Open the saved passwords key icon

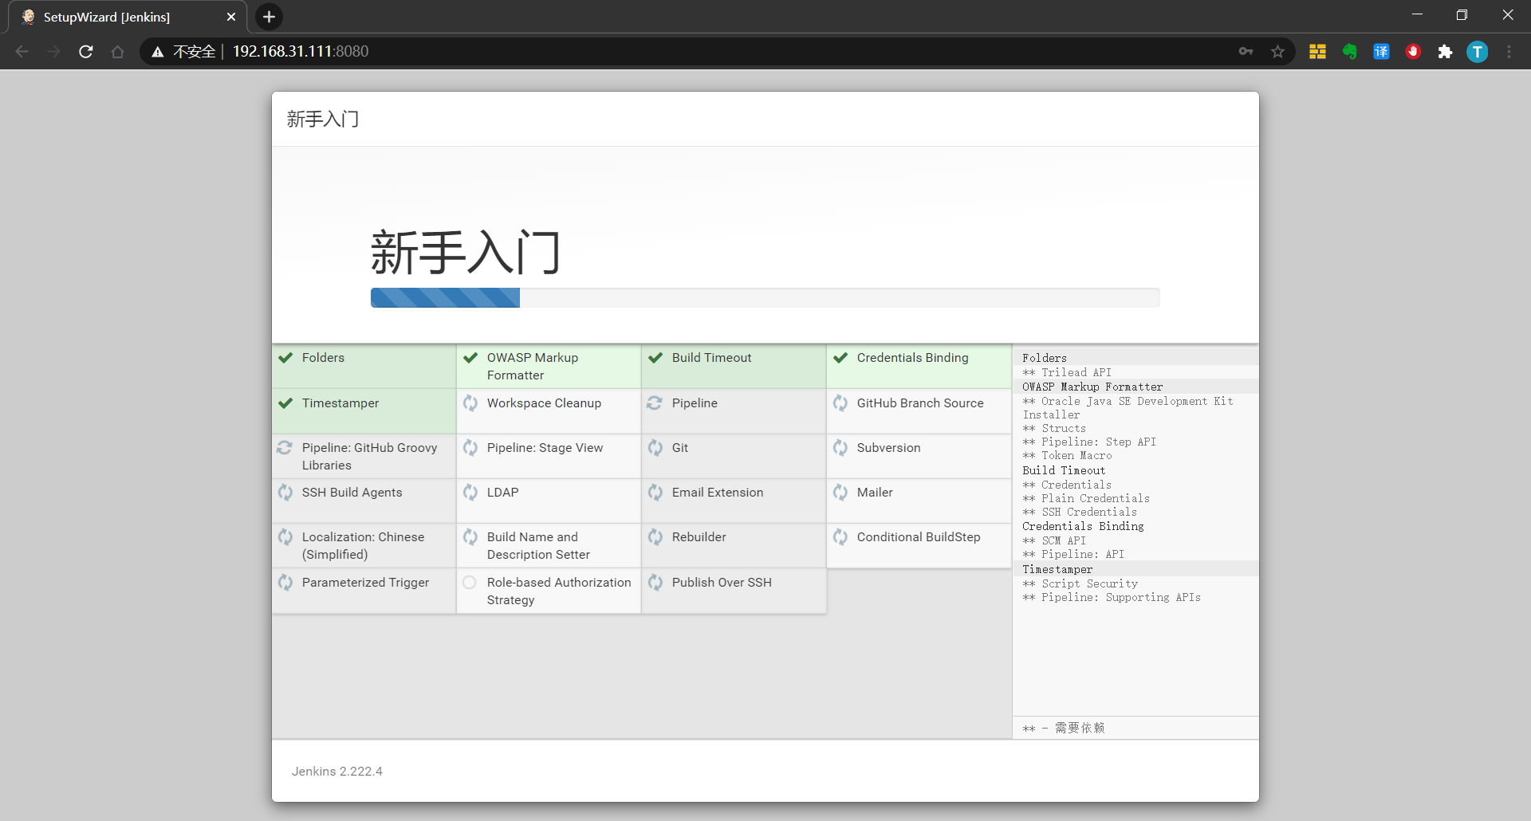coord(1246,52)
